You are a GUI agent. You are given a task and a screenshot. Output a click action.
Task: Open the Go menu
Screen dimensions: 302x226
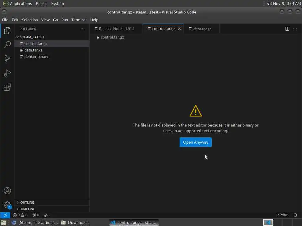tap(55, 20)
